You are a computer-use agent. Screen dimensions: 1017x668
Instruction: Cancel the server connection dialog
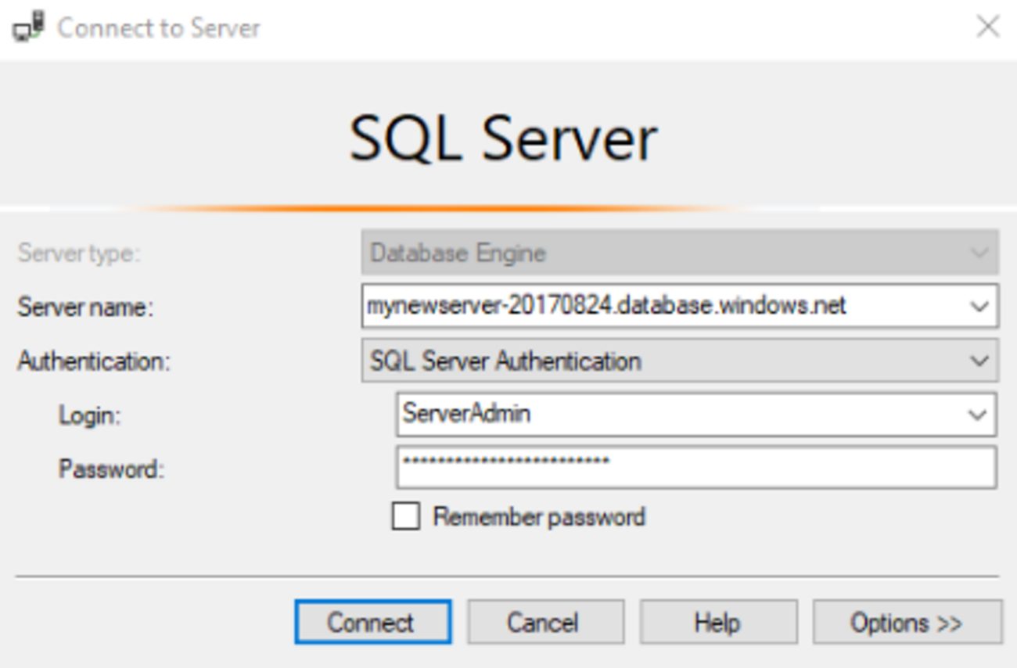(545, 623)
